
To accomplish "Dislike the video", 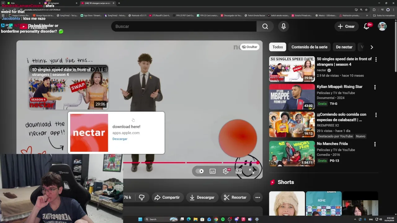I will [x=142, y=197].
